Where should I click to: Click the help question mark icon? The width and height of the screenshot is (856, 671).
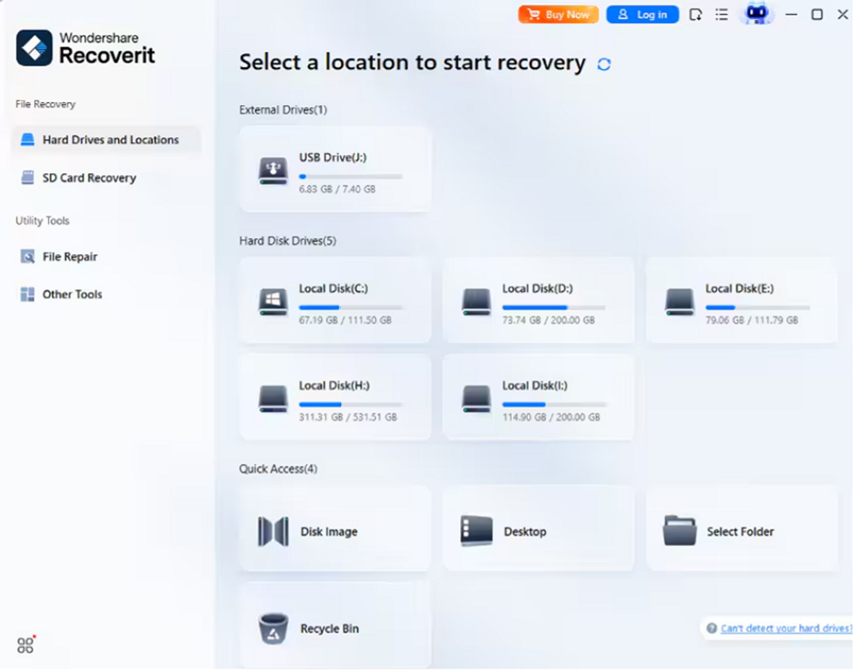(x=713, y=630)
